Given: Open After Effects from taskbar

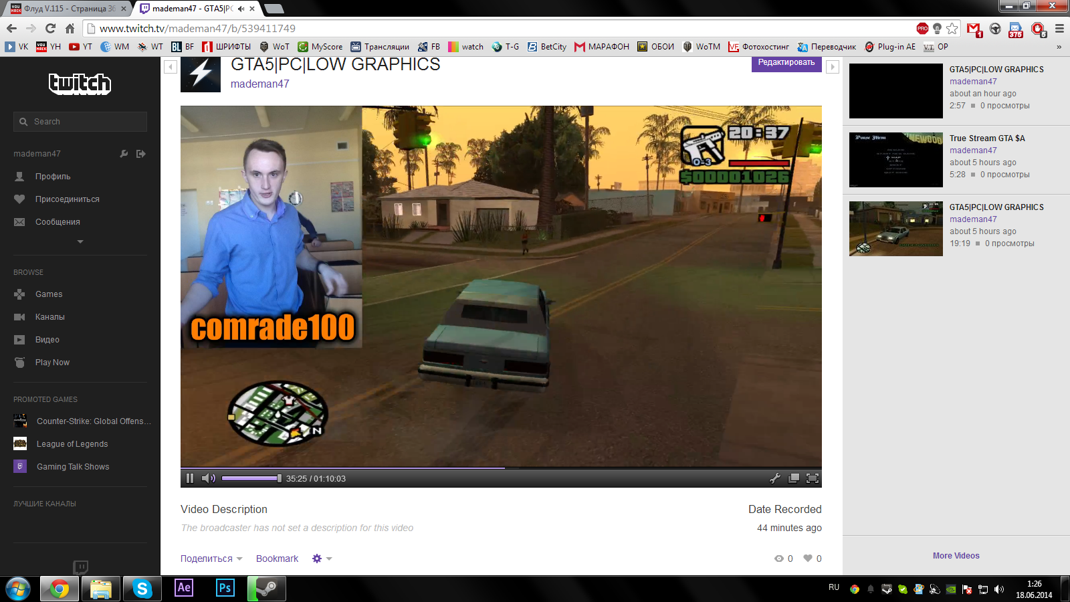Looking at the screenshot, I should pos(184,588).
